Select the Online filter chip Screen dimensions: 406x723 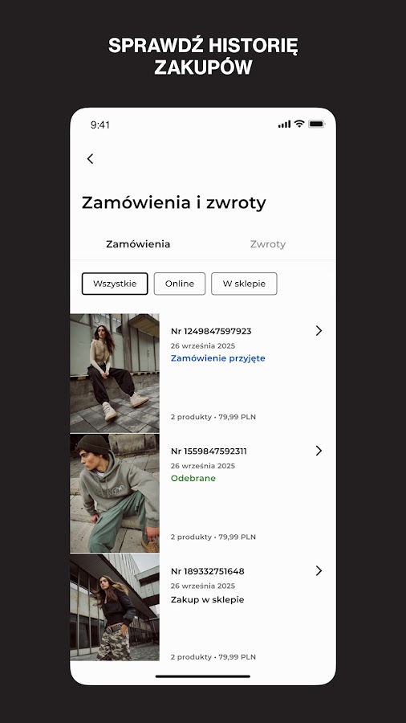180,284
